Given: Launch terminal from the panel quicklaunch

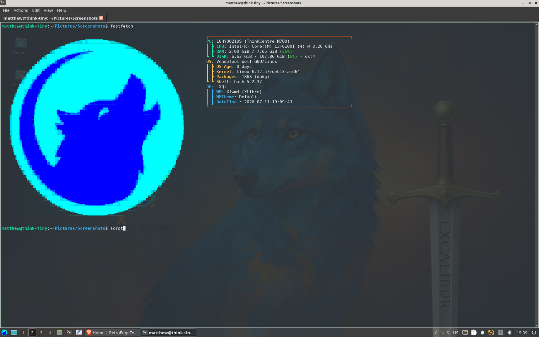Looking at the screenshot, I should pyautogui.click(x=69, y=333).
